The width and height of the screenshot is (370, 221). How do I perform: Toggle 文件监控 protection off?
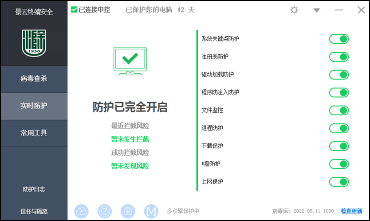pos(339,110)
